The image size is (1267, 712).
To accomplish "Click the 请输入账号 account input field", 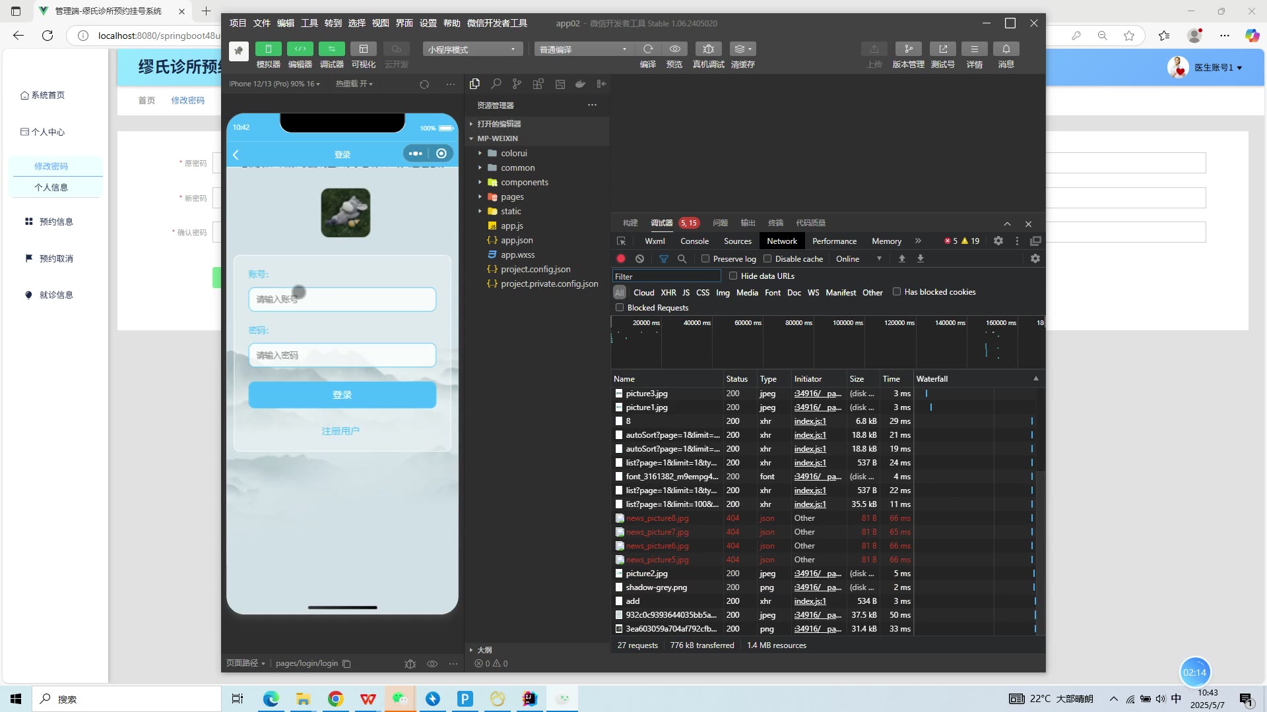I will click(x=342, y=299).
